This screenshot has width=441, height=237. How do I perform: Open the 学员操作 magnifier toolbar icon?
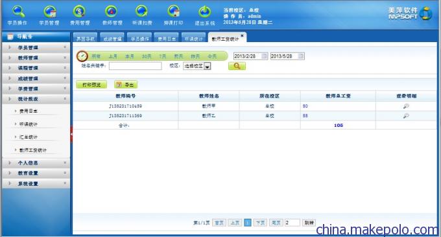tap(18, 12)
